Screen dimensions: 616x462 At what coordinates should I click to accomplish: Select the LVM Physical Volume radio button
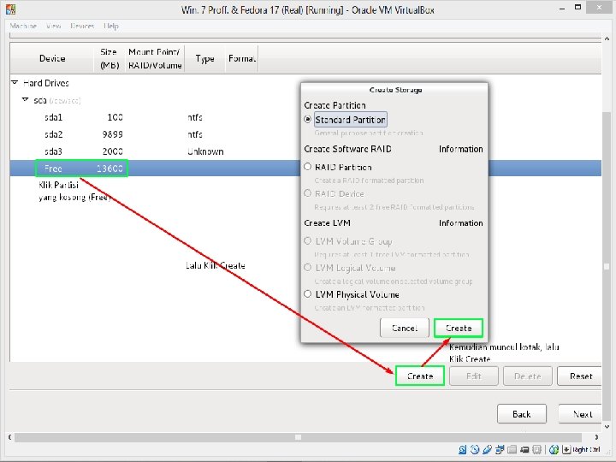308,293
